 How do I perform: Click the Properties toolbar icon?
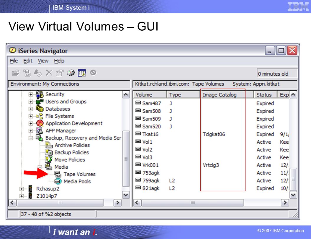(60, 73)
